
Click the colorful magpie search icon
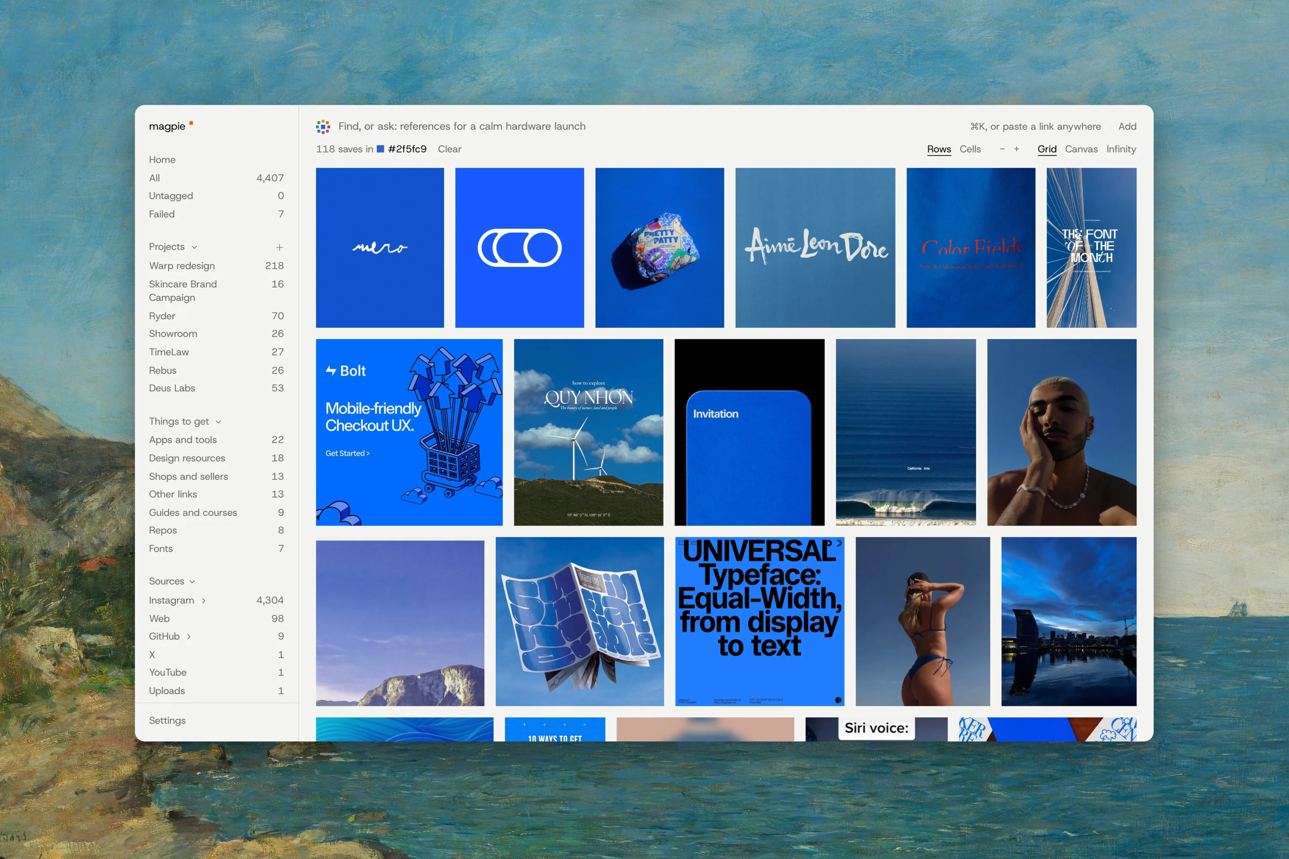(323, 127)
